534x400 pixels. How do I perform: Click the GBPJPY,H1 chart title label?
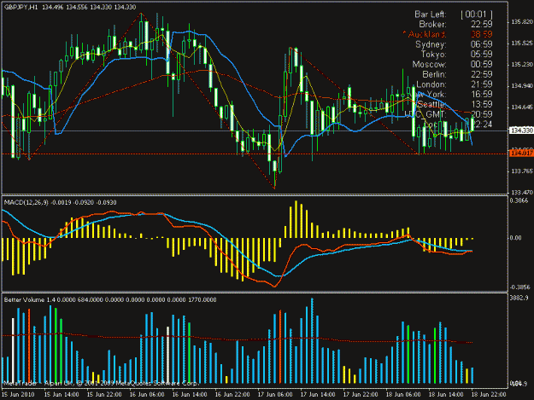(21, 7)
